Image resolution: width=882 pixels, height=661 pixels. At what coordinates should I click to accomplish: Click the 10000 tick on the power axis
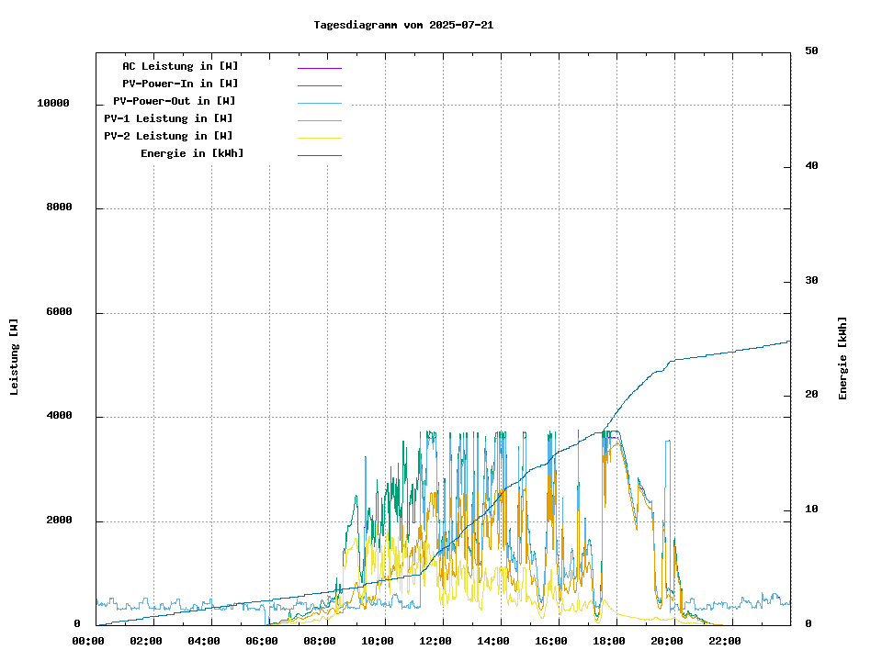point(53,104)
